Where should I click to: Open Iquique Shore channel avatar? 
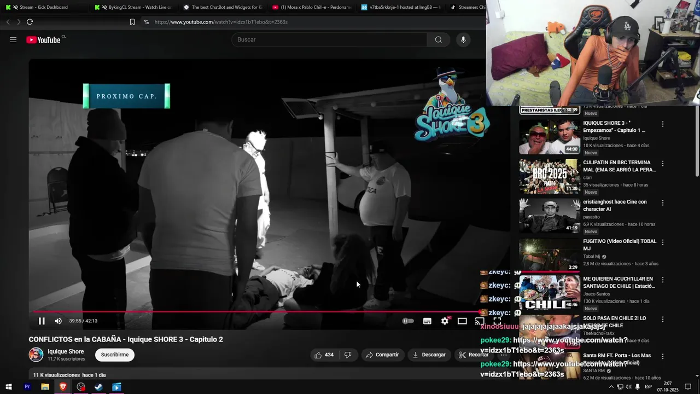tap(36, 355)
